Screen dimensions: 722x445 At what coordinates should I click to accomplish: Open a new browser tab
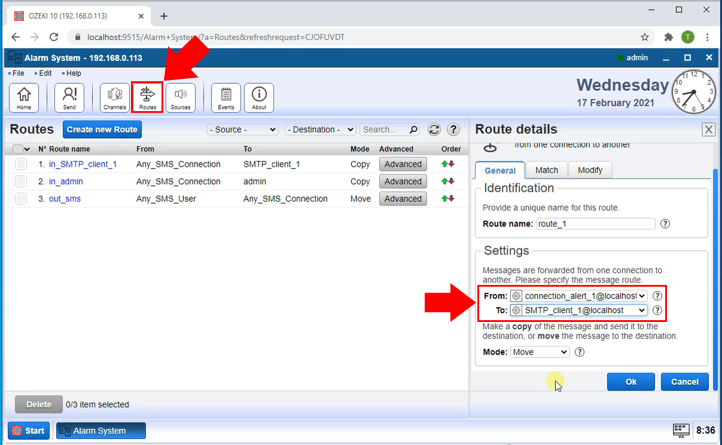[164, 16]
